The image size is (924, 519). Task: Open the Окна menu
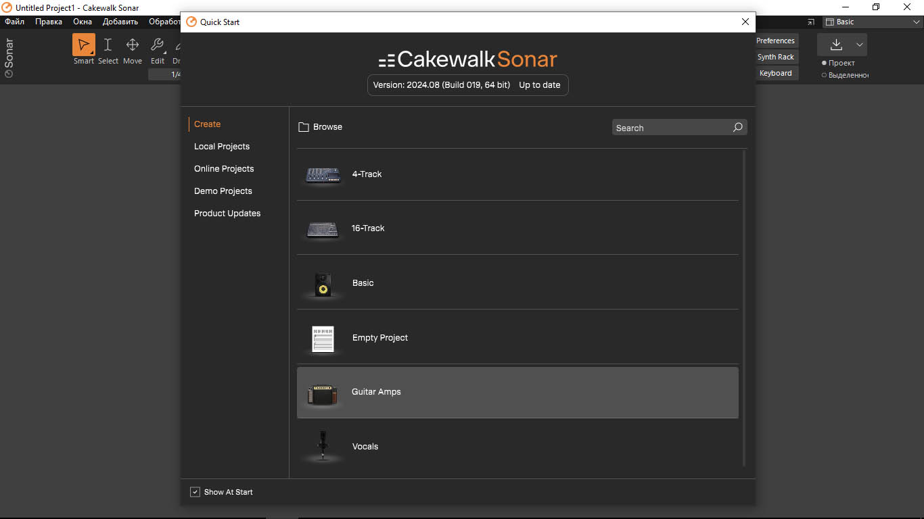coord(83,22)
